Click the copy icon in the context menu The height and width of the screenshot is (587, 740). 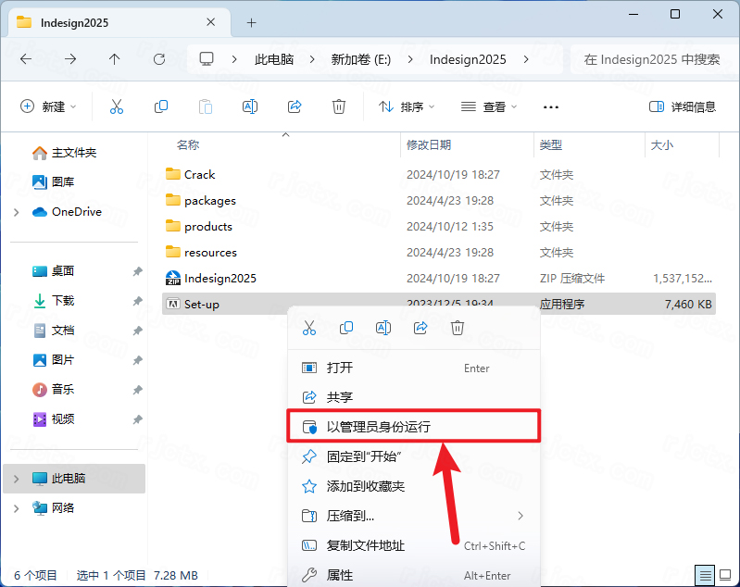tap(346, 328)
